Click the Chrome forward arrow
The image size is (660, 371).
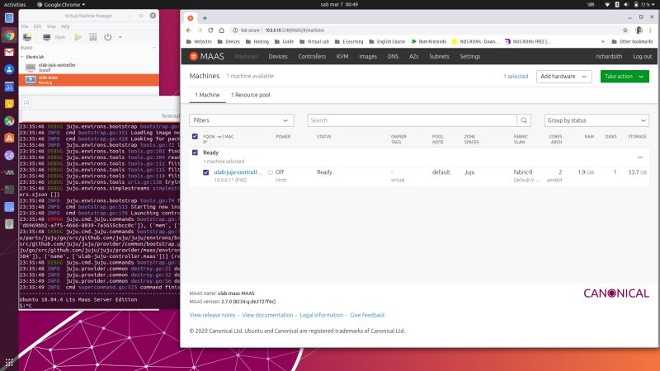pyautogui.click(x=200, y=31)
